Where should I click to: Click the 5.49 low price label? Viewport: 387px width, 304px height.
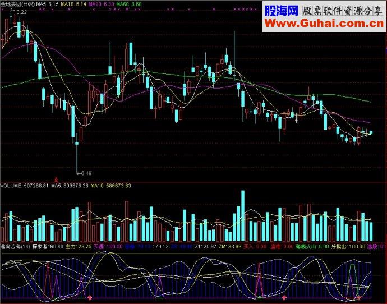point(86,173)
